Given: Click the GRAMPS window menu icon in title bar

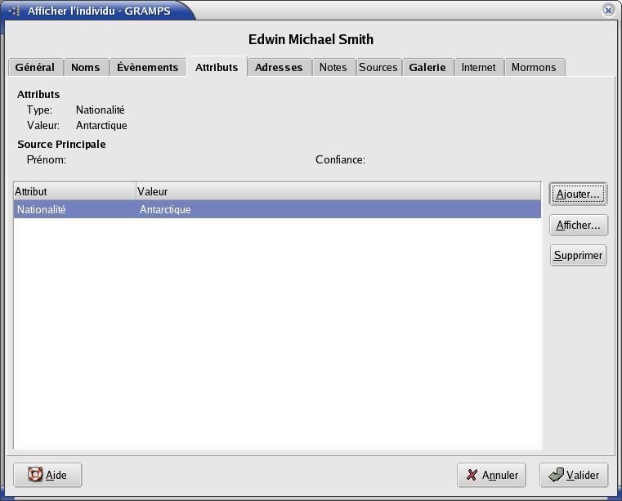Looking at the screenshot, I should (14, 11).
